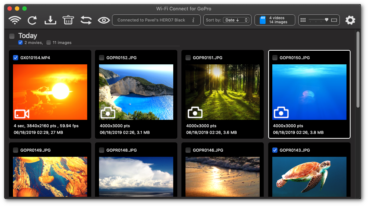
Task: Click the GOPR0150.JPG file name
Action: point(295,58)
